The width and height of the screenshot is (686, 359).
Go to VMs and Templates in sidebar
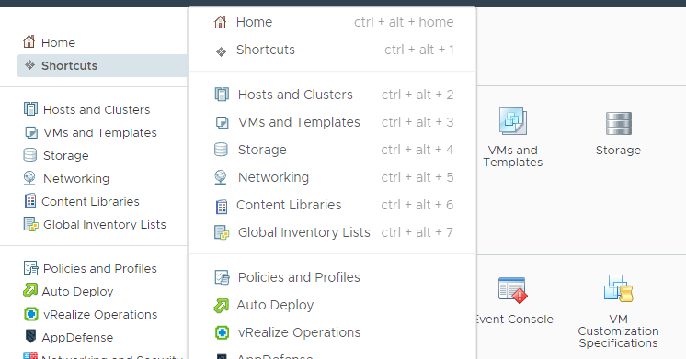click(99, 132)
